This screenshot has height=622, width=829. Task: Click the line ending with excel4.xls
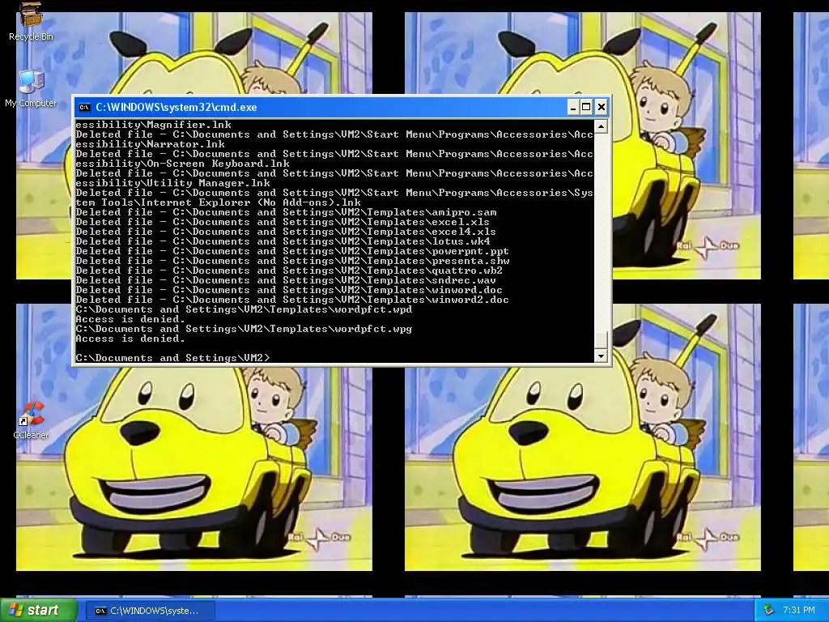point(286,232)
